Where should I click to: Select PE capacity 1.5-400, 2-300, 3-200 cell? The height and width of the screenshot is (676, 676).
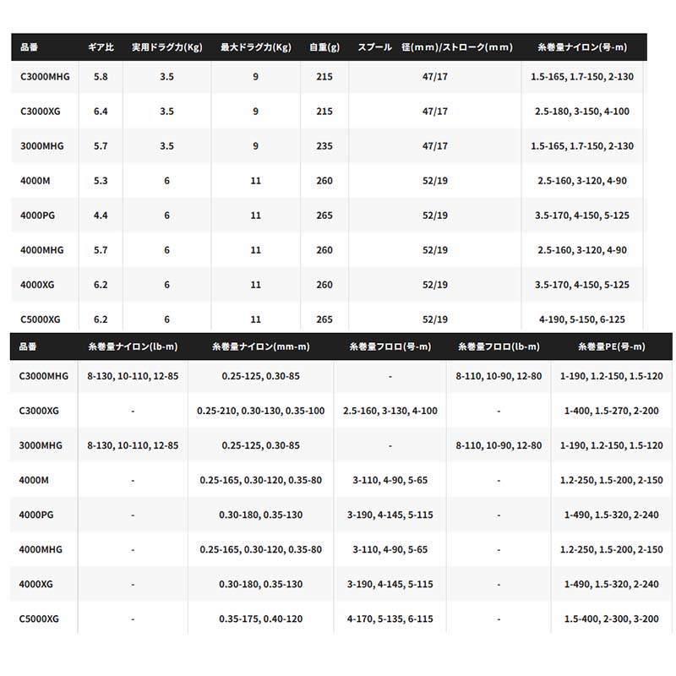[x=611, y=619]
